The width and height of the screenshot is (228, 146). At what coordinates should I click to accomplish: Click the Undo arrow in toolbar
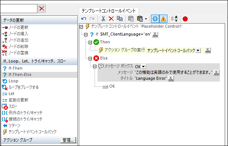pyautogui.click(x=84, y=19)
